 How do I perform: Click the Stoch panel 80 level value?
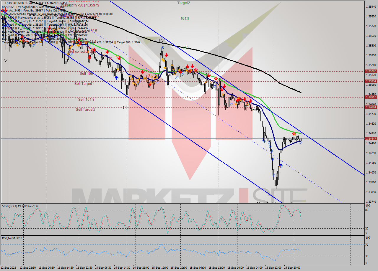[x=367, y=210]
